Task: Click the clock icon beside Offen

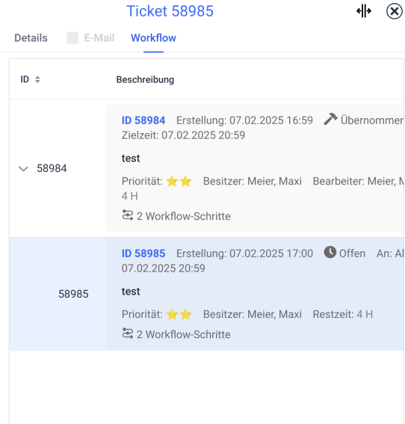Action: [330, 252]
